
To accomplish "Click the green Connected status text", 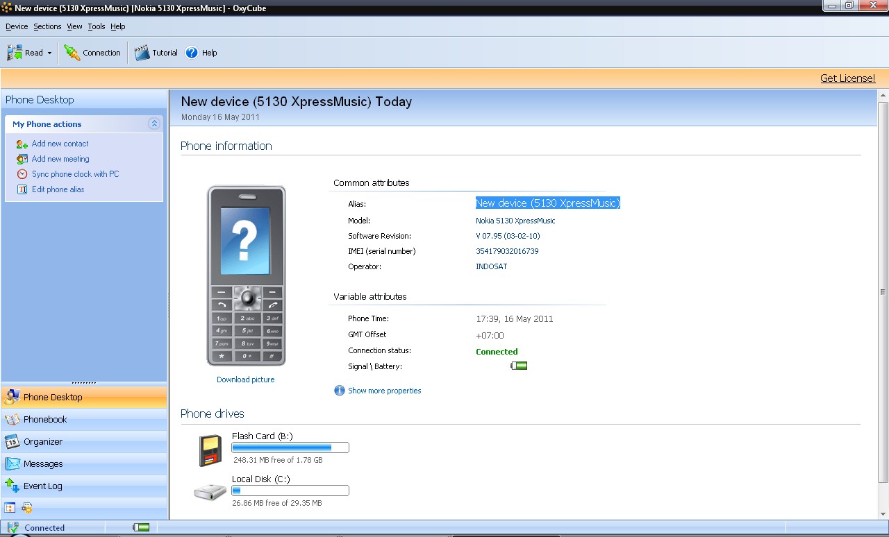I will [x=497, y=352].
